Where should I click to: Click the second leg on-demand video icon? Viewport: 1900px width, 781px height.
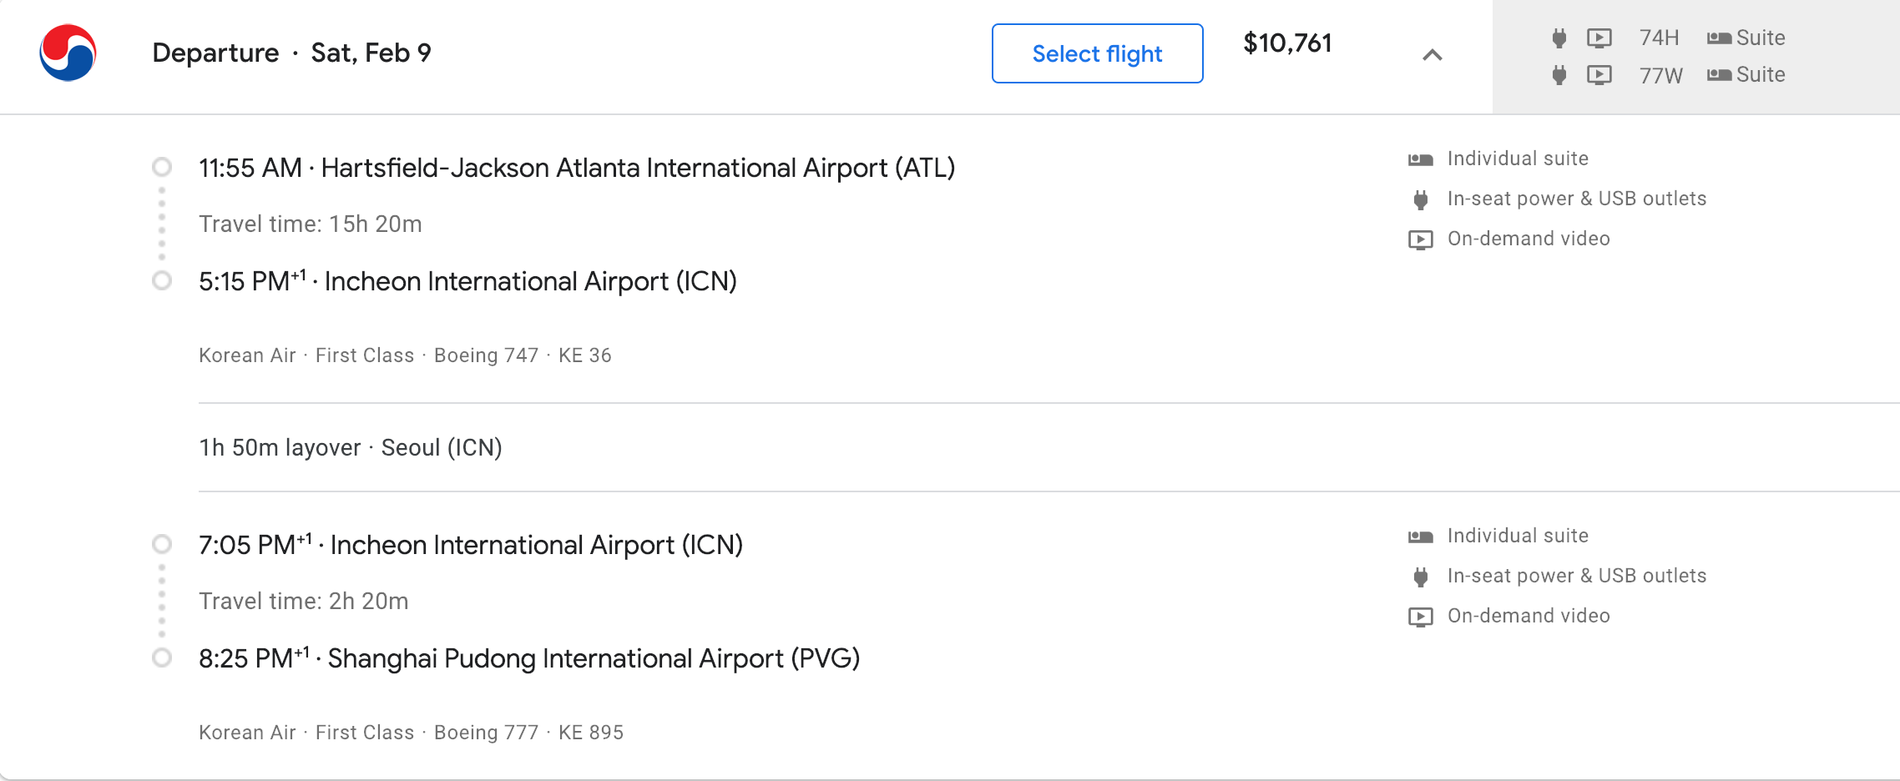click(x=1420, y=617)
